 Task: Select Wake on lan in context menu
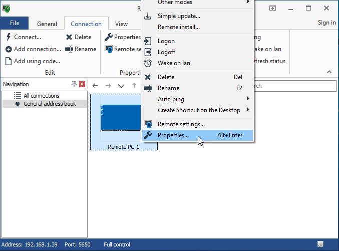coord(173,63)
